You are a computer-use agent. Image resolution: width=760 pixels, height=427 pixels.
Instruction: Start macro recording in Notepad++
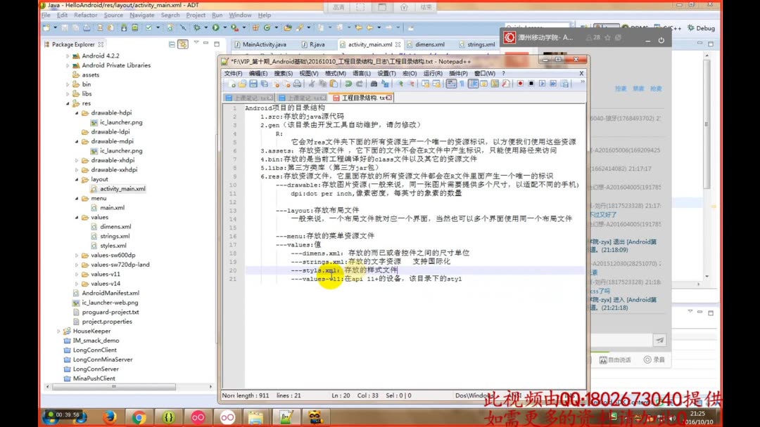[x=519, y=84]
